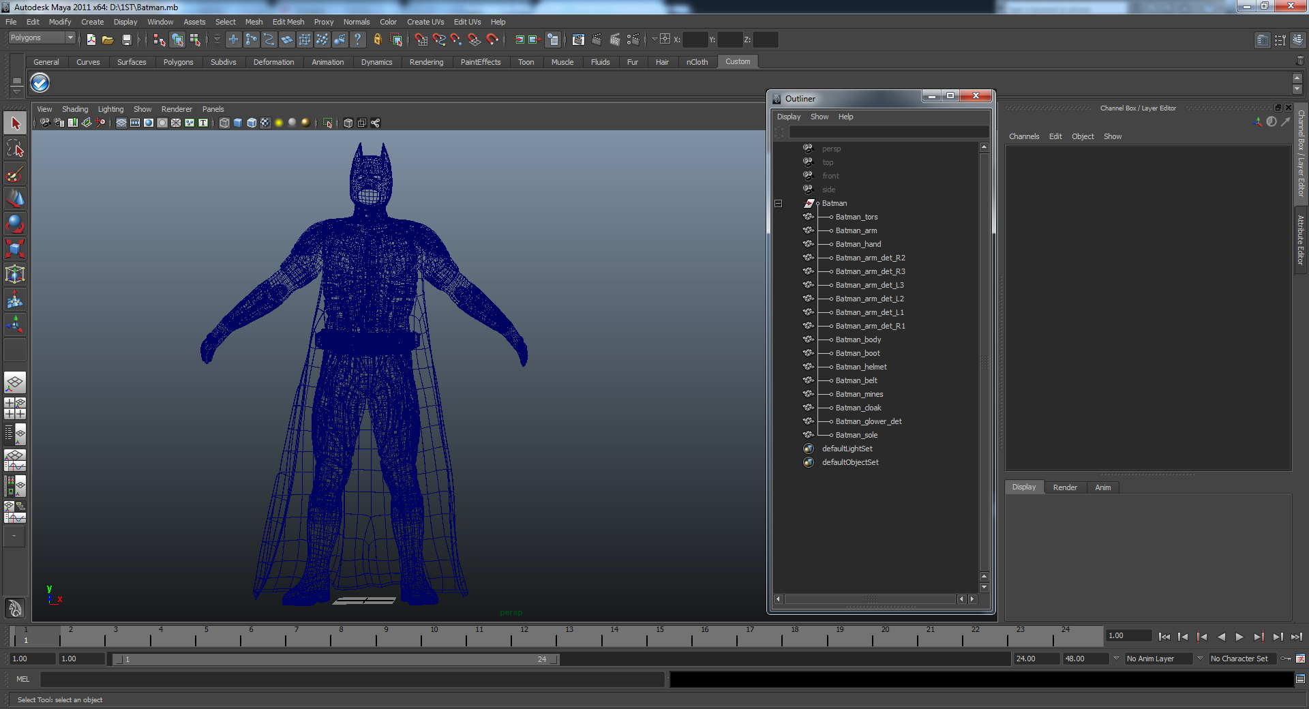Toggle Wireframe display mode button

tap(224, 123)
